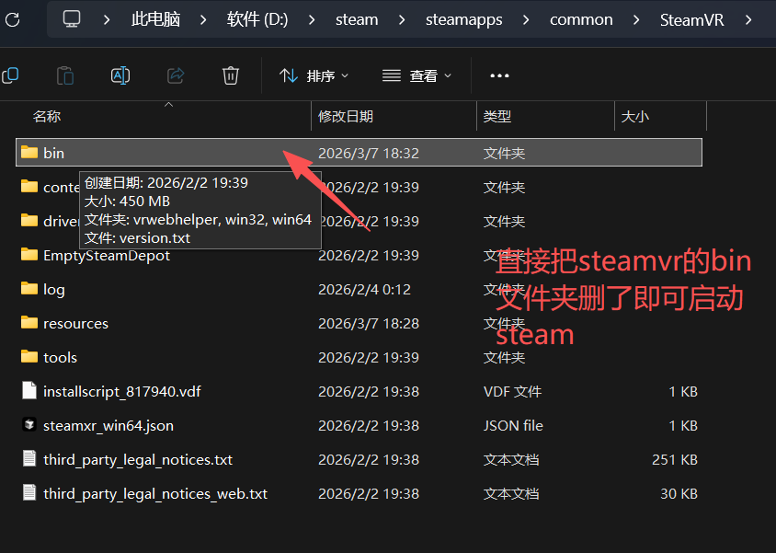This screenshot has height=553, width=776.
Task: Sort by the 大小 column header
Action: [x=634, y=116]
